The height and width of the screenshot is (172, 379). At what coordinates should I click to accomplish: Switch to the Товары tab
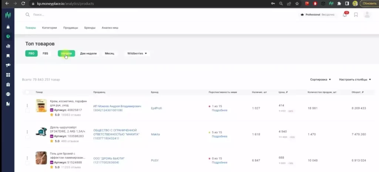click(x=30, y=28)
